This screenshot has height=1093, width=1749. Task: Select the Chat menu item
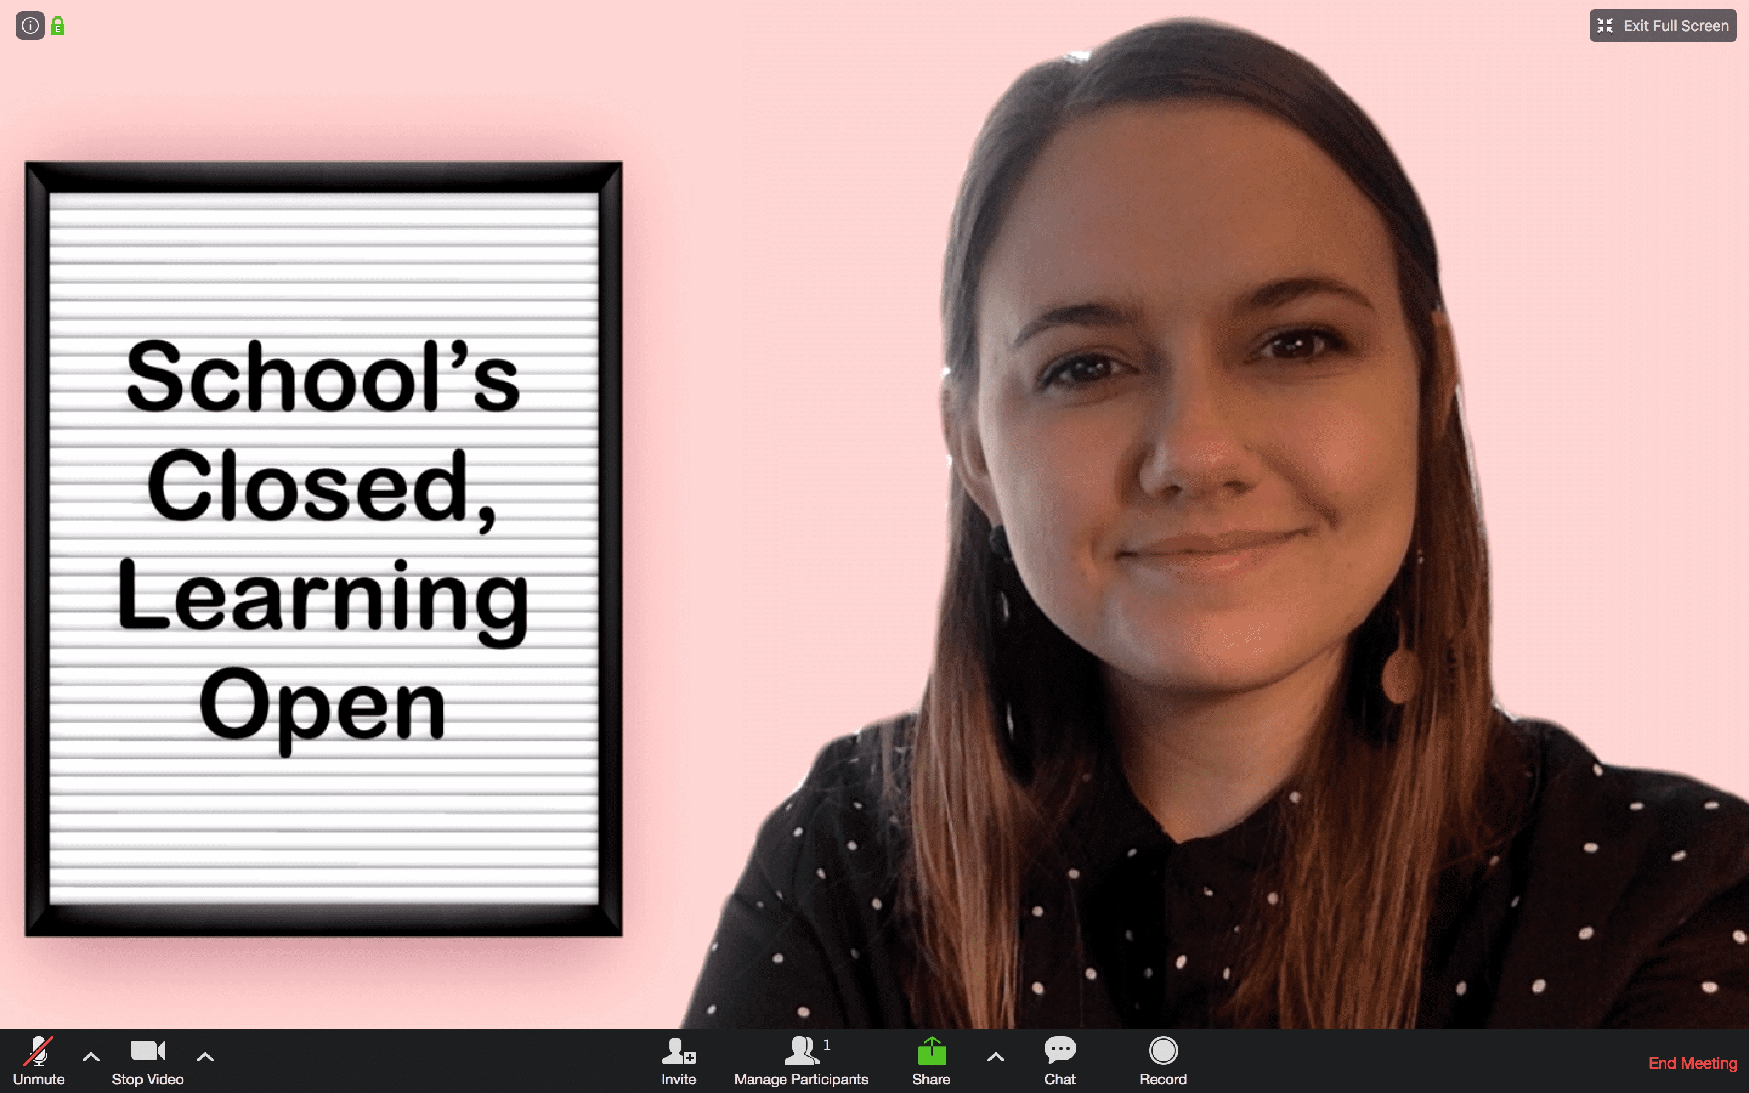click(x=1058, y=1061)
